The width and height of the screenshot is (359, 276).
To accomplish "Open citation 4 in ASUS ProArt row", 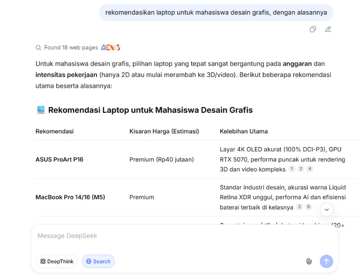I will coord(310,169).
